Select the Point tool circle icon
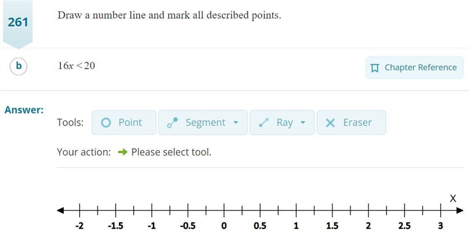The width and height of the screenshot is (469, 239). [106, 123]
